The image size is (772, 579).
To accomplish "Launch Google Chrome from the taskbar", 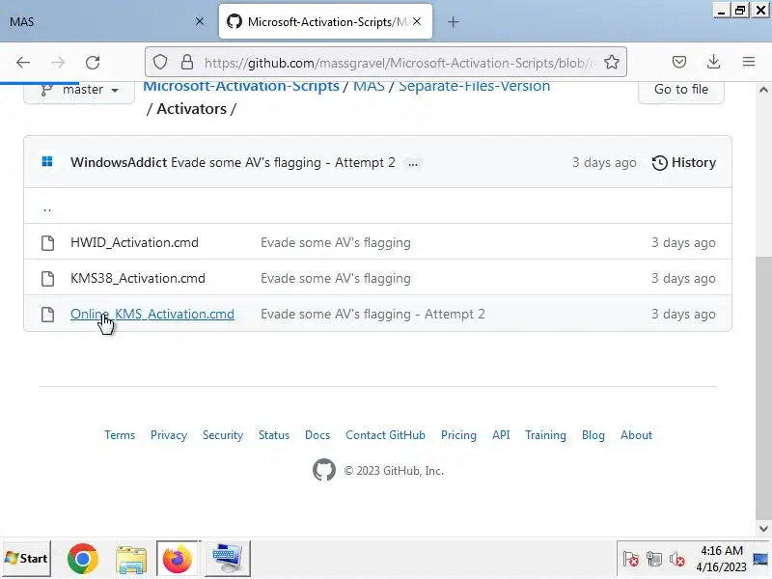I will click(82, 559).
